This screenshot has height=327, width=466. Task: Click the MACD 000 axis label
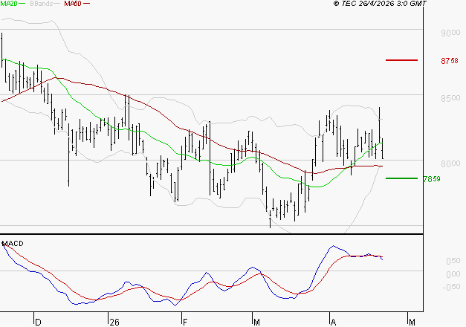[x=453, y=274]
